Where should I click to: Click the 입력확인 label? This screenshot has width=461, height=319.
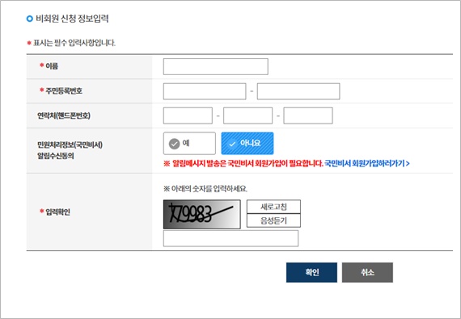pyautogui.click(x=57, y=212)
